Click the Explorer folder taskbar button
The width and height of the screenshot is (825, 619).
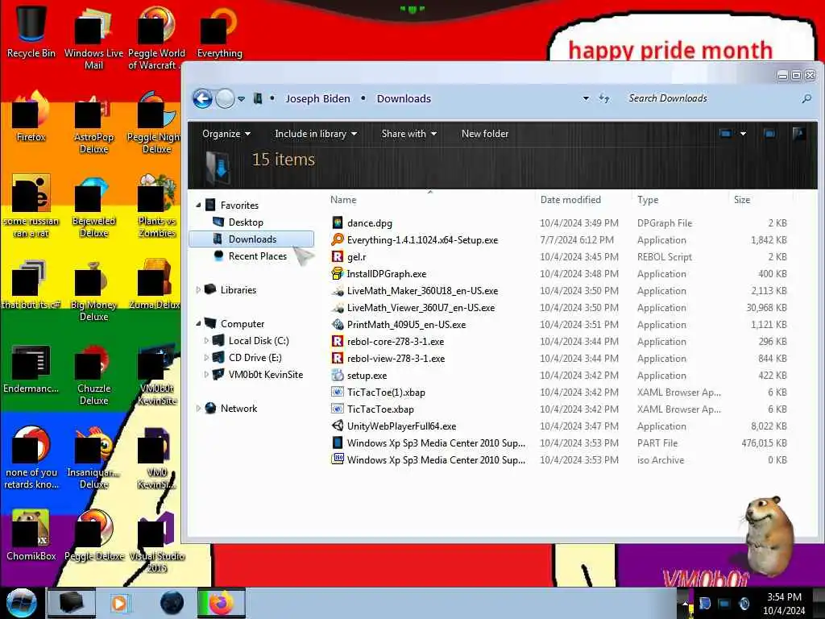(72, 603)
